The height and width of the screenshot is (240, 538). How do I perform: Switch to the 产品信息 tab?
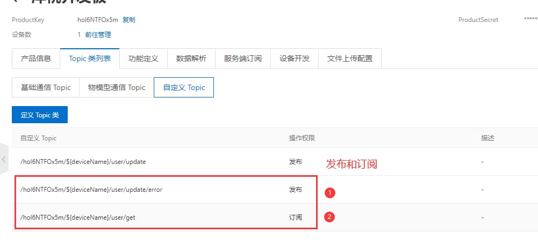(36, 58)
